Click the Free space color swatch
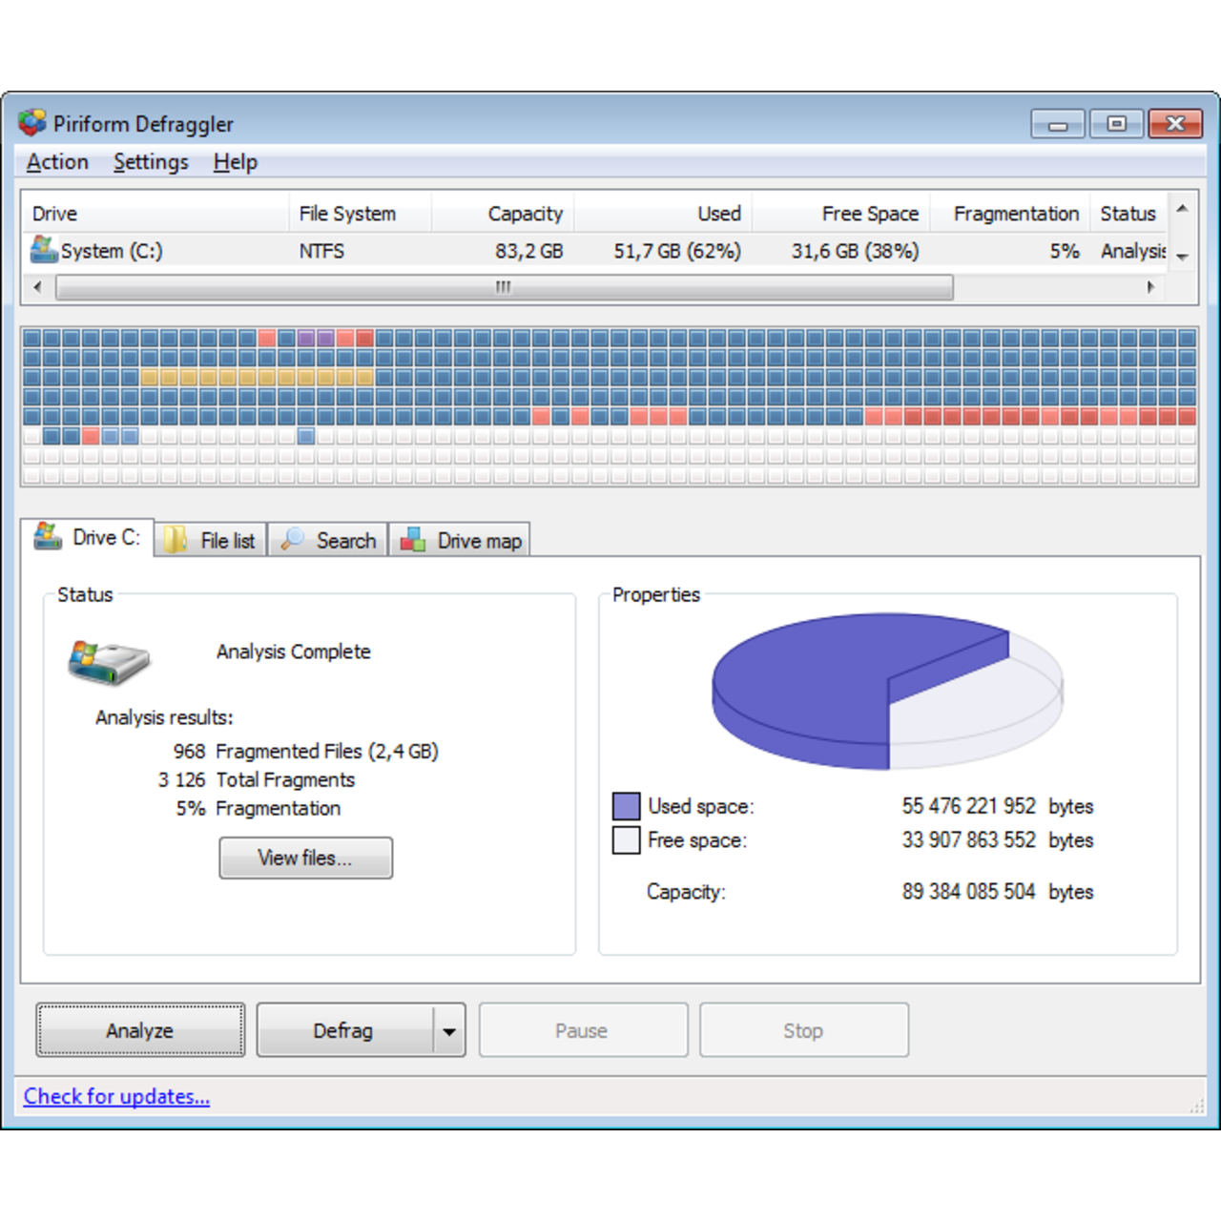The image size is (1221, 1221). [x=626, y=840]
